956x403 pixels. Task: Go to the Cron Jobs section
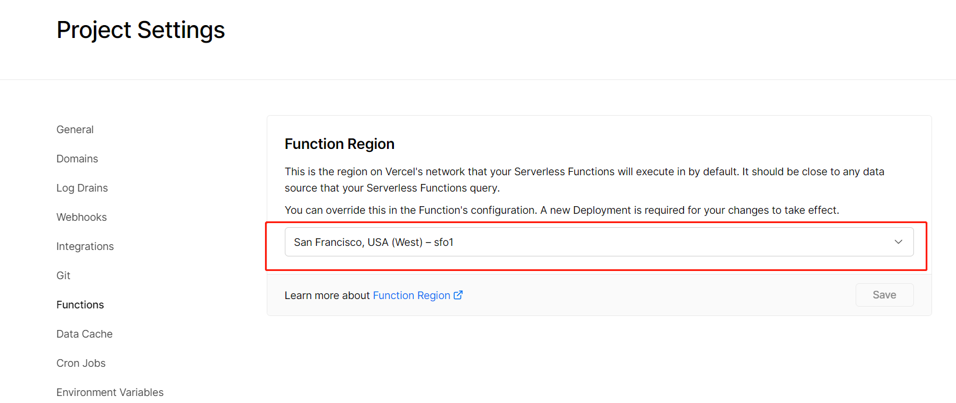click(81, 363)
